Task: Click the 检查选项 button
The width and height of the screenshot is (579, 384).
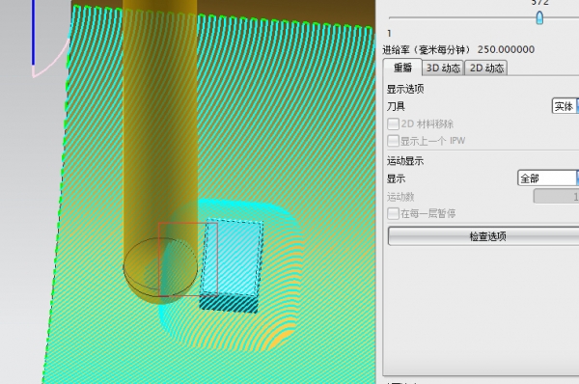Action: click(x=483, y=236)
